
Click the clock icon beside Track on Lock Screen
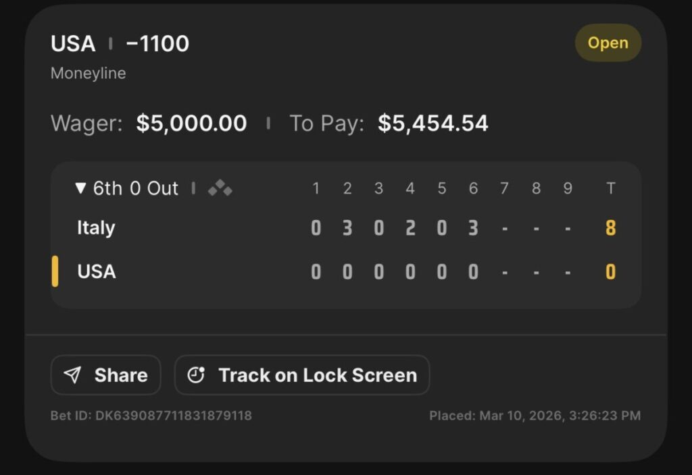[196, 375]
